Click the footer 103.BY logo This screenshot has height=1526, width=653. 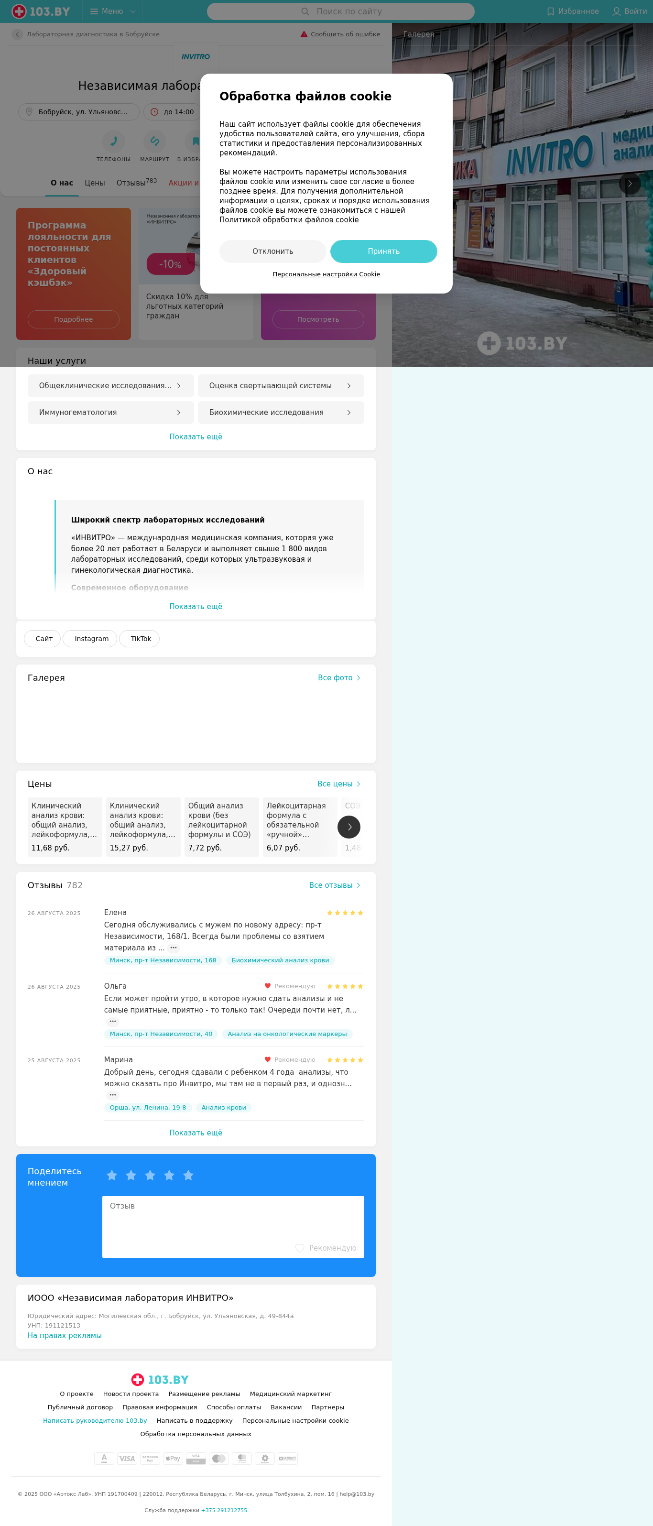point(160,1380)
